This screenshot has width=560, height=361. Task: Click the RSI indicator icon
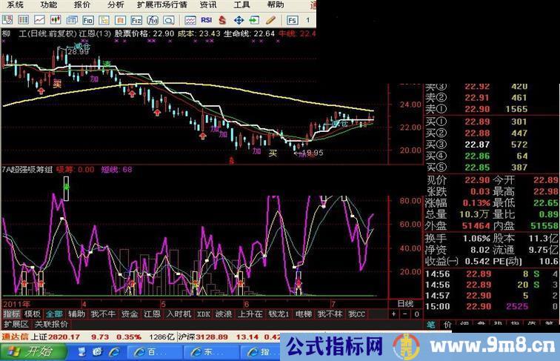point(207,20)
